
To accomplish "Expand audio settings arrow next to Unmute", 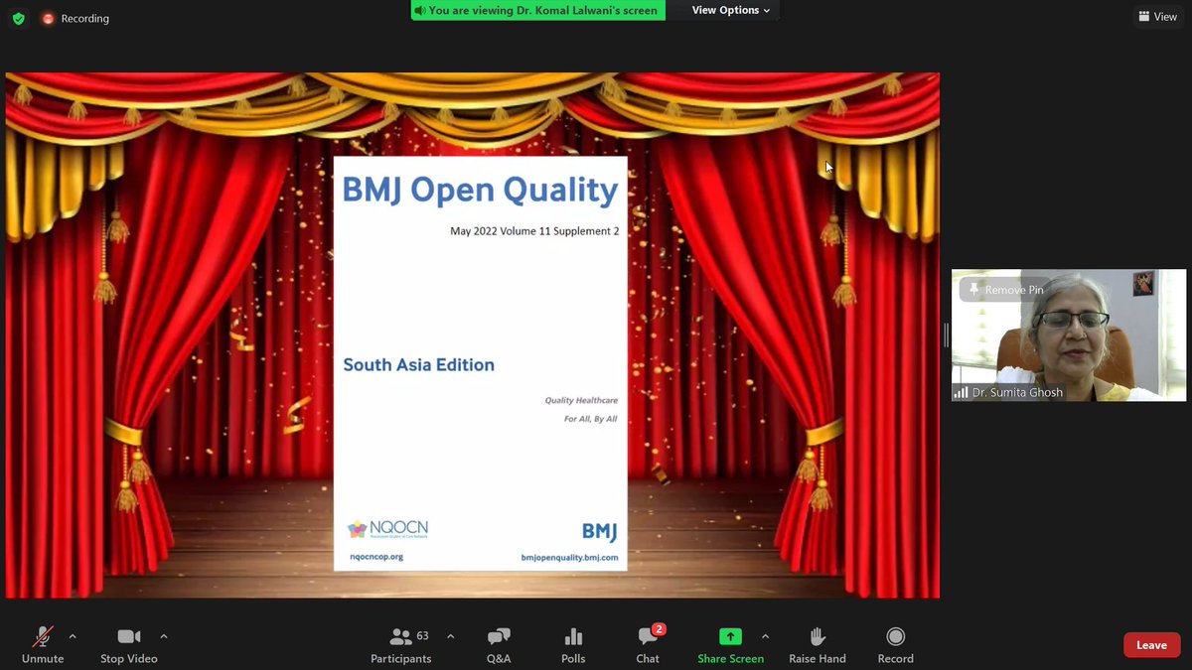I will pyautogui.click(x=72, y=635).
